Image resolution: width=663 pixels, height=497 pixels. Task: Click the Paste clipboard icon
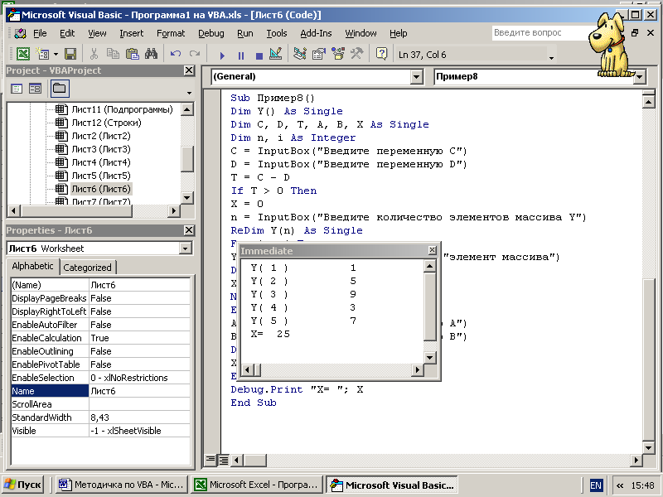133,54
